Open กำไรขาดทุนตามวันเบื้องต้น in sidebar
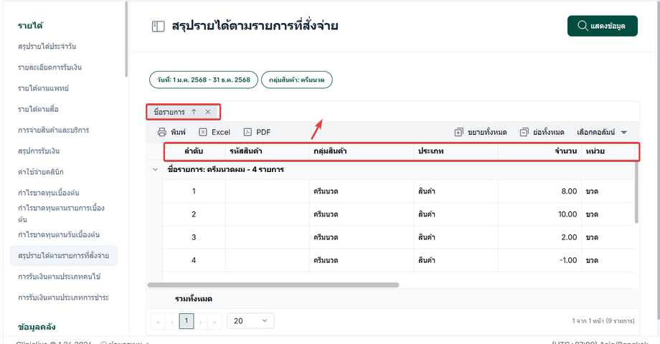Screen dimensions: 660x344 pos(59,234)
